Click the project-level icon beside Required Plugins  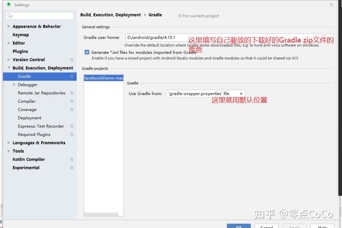72,134
